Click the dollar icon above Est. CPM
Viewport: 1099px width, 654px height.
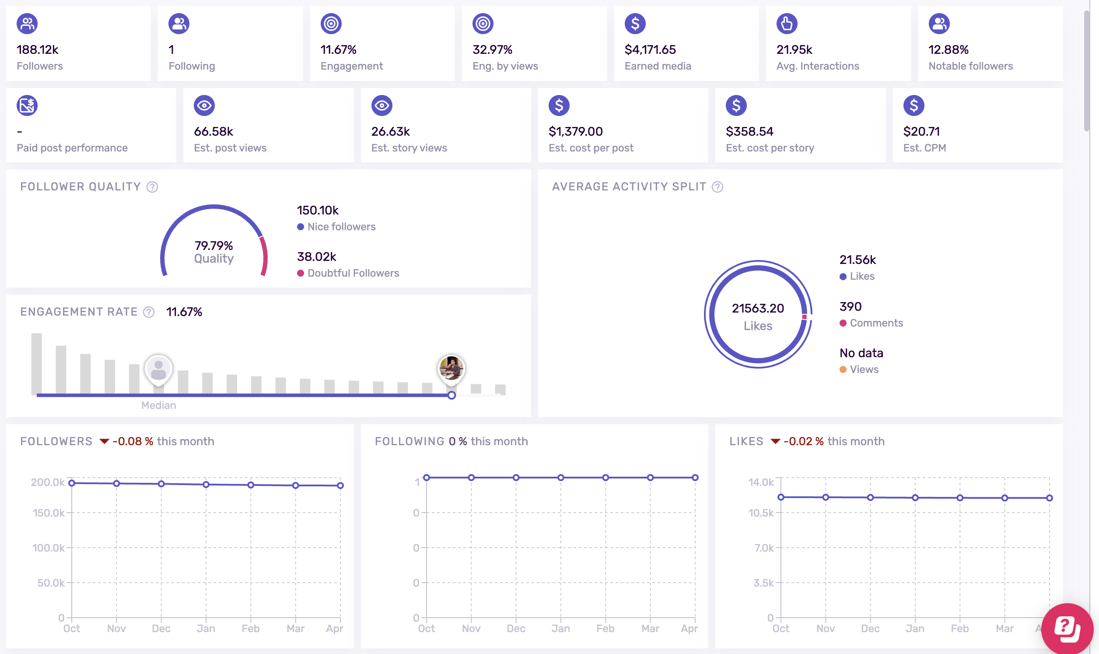913,105
